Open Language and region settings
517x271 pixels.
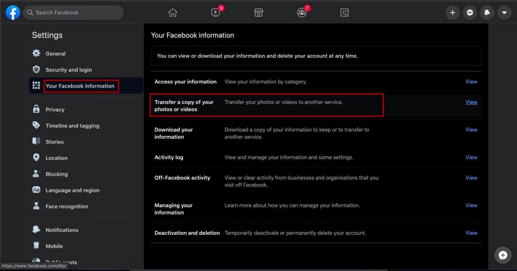(72, 190)
